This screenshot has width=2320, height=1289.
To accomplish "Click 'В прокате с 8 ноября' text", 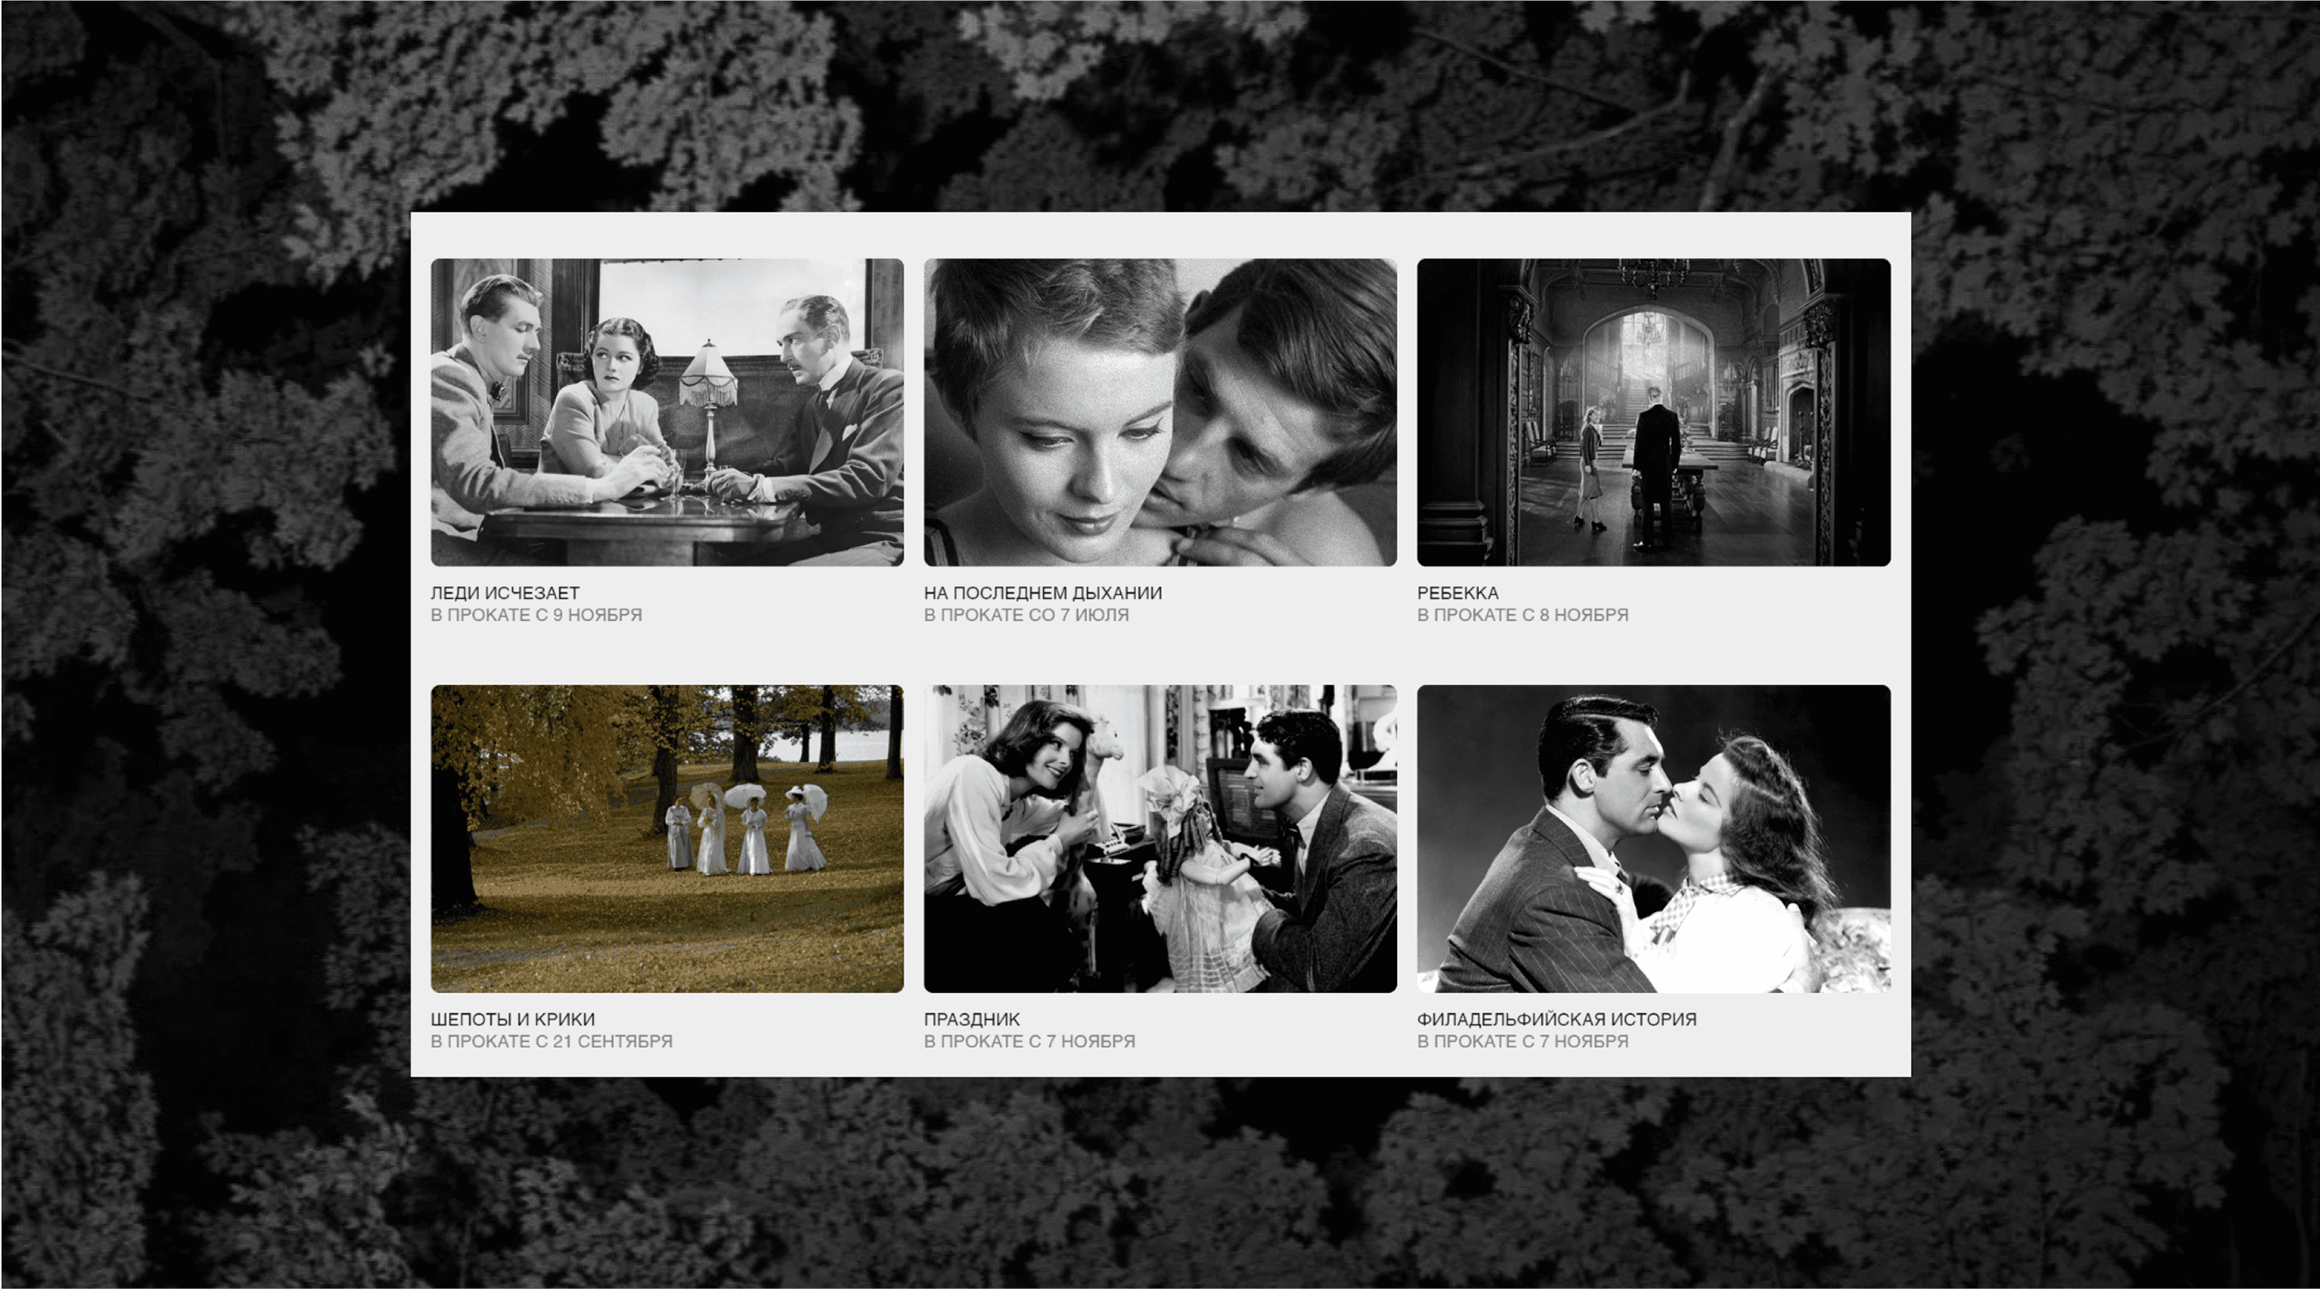I will click(1522, 615).
